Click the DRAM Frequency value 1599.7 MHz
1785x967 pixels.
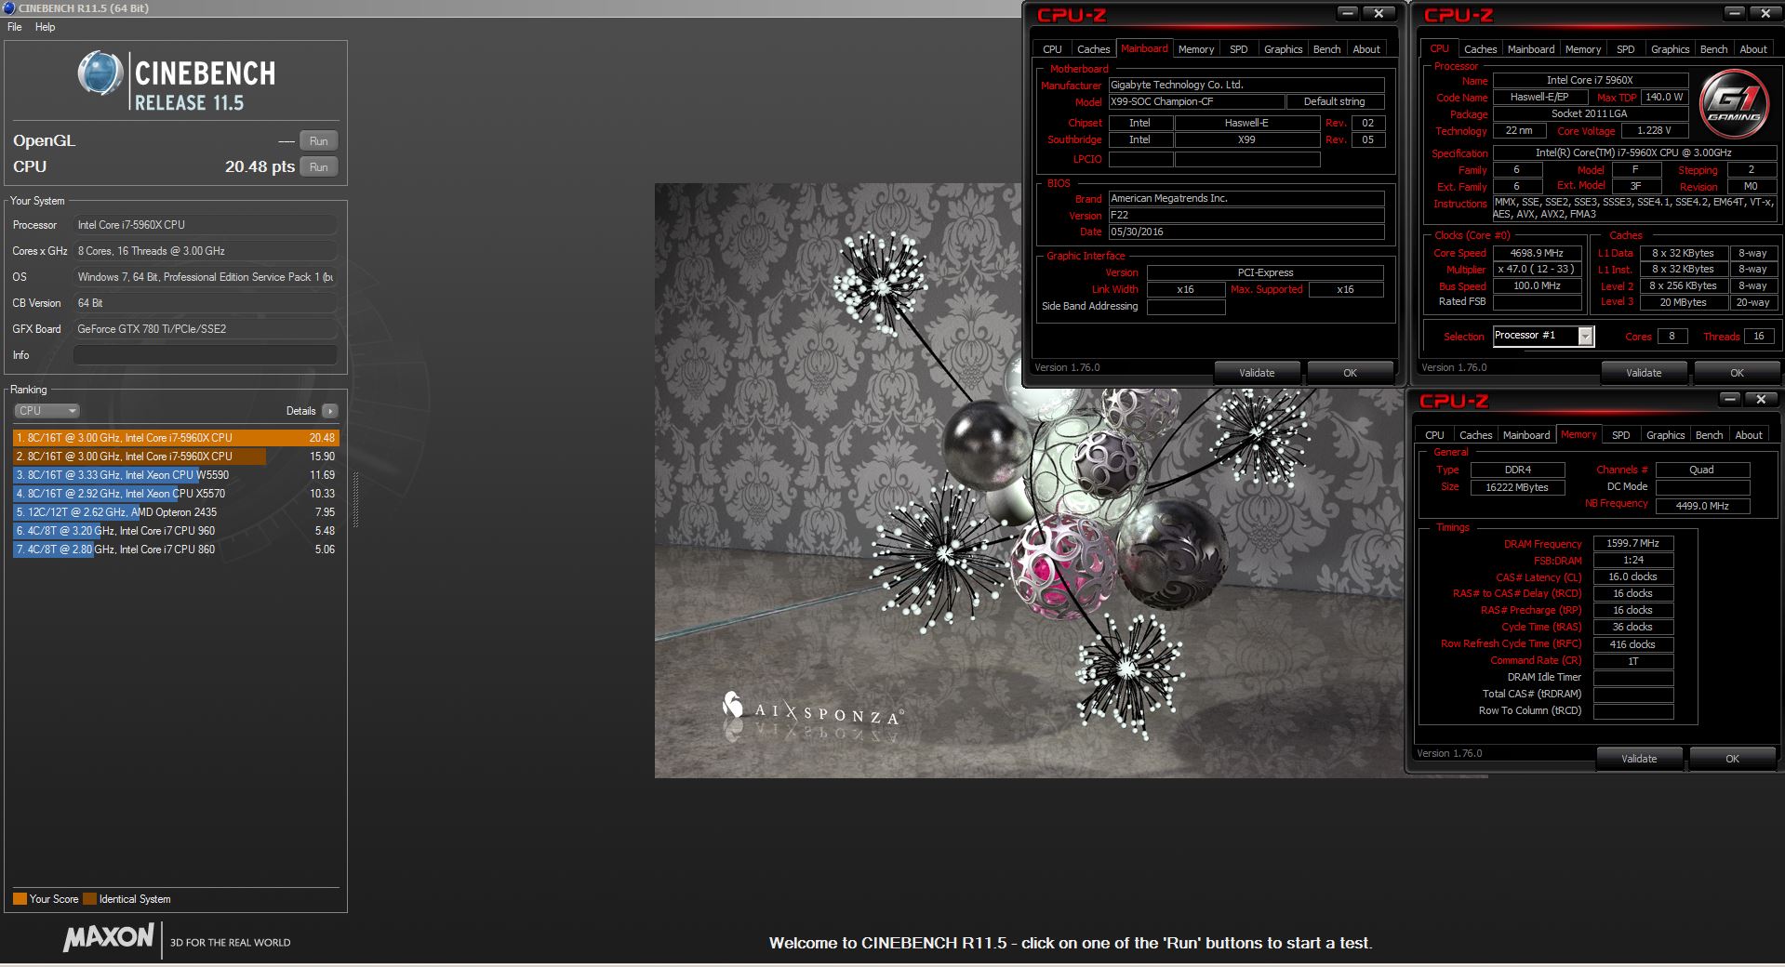tap(1633, 544)
